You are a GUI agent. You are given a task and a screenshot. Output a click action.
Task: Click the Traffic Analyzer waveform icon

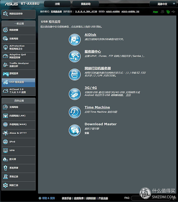point(5,65)
